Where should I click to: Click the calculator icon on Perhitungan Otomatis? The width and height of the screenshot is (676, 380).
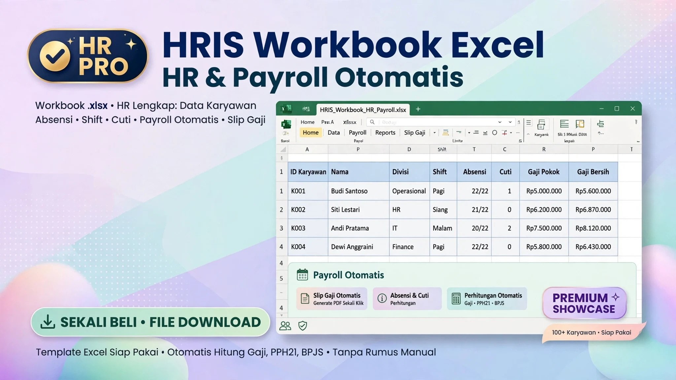(x=456, y=299)
